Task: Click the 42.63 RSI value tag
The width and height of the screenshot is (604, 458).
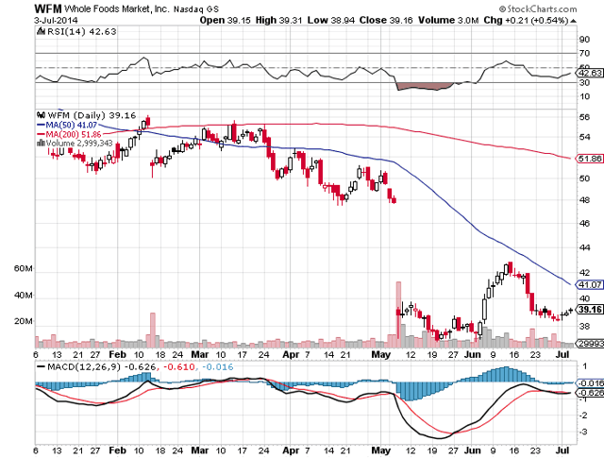Action: click(590, 73)
